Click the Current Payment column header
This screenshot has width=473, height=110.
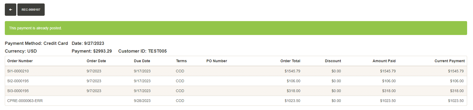pyautogui.click(x=449, y=61)
